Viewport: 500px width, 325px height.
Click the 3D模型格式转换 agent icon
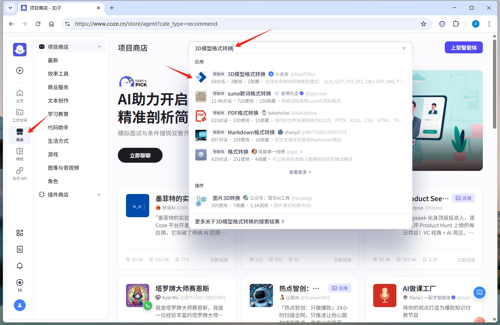(201, 77)
